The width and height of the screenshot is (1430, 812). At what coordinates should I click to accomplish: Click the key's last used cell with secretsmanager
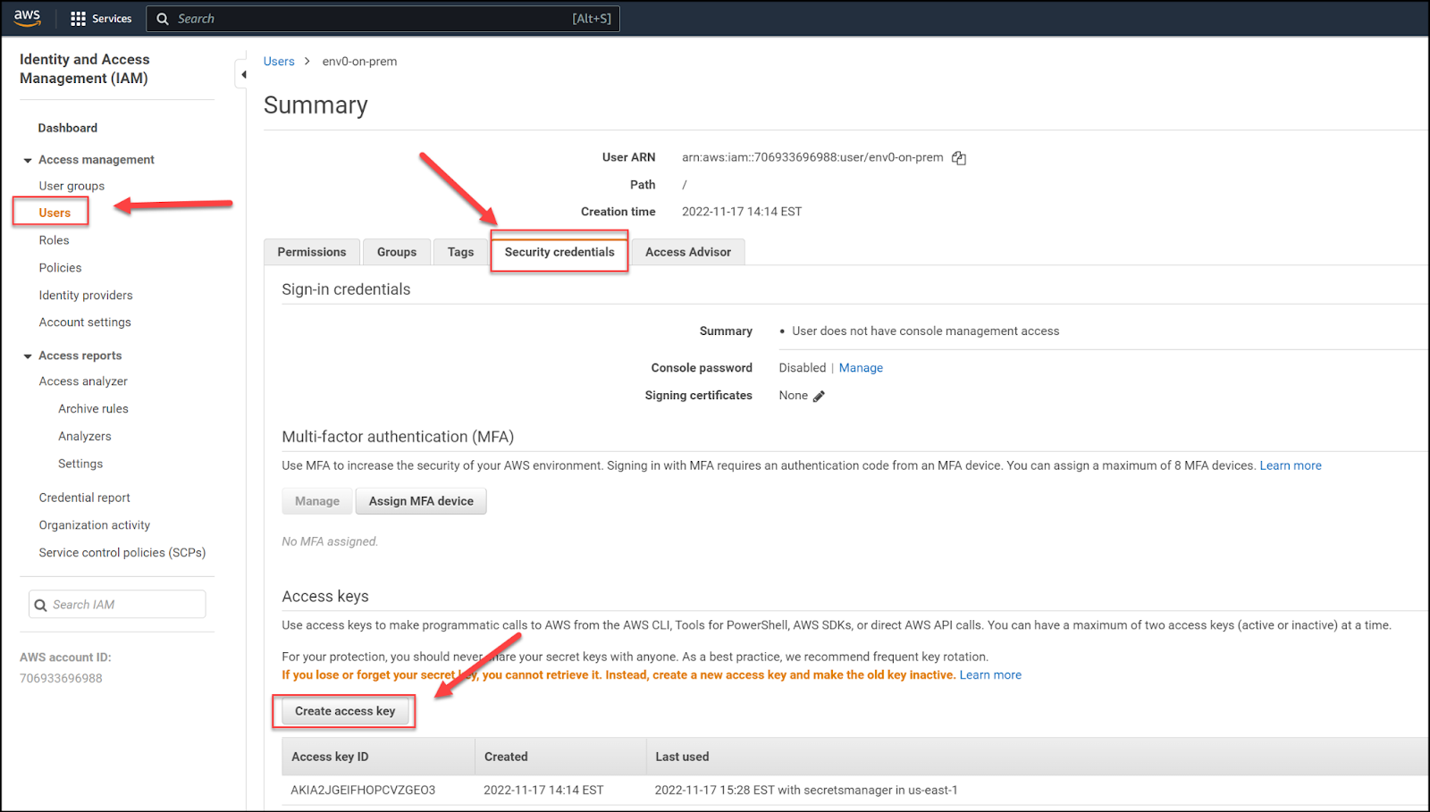(806, 791)
